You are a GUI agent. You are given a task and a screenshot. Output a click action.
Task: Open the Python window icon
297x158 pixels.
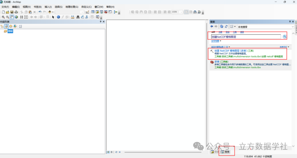coord(110,12)
